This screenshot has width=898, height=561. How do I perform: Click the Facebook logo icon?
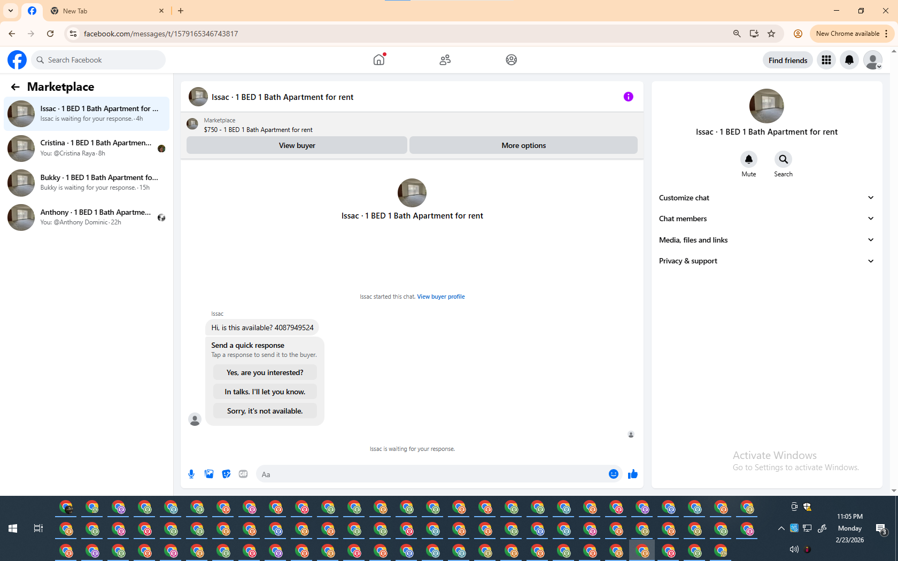[17, 60]
